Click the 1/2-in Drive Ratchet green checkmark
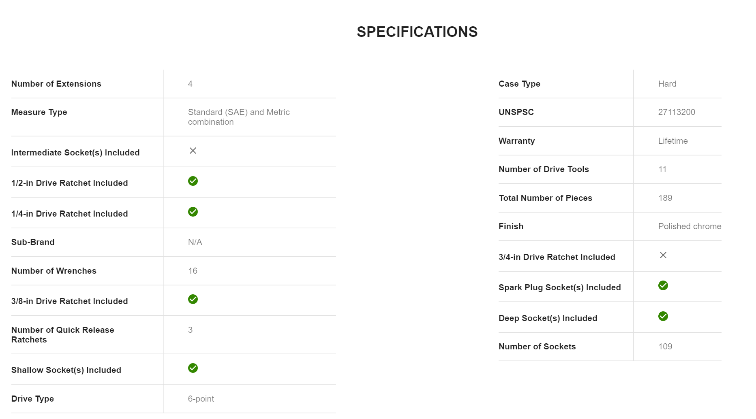This screenshot has height=419, width=756. click(193, 181)
